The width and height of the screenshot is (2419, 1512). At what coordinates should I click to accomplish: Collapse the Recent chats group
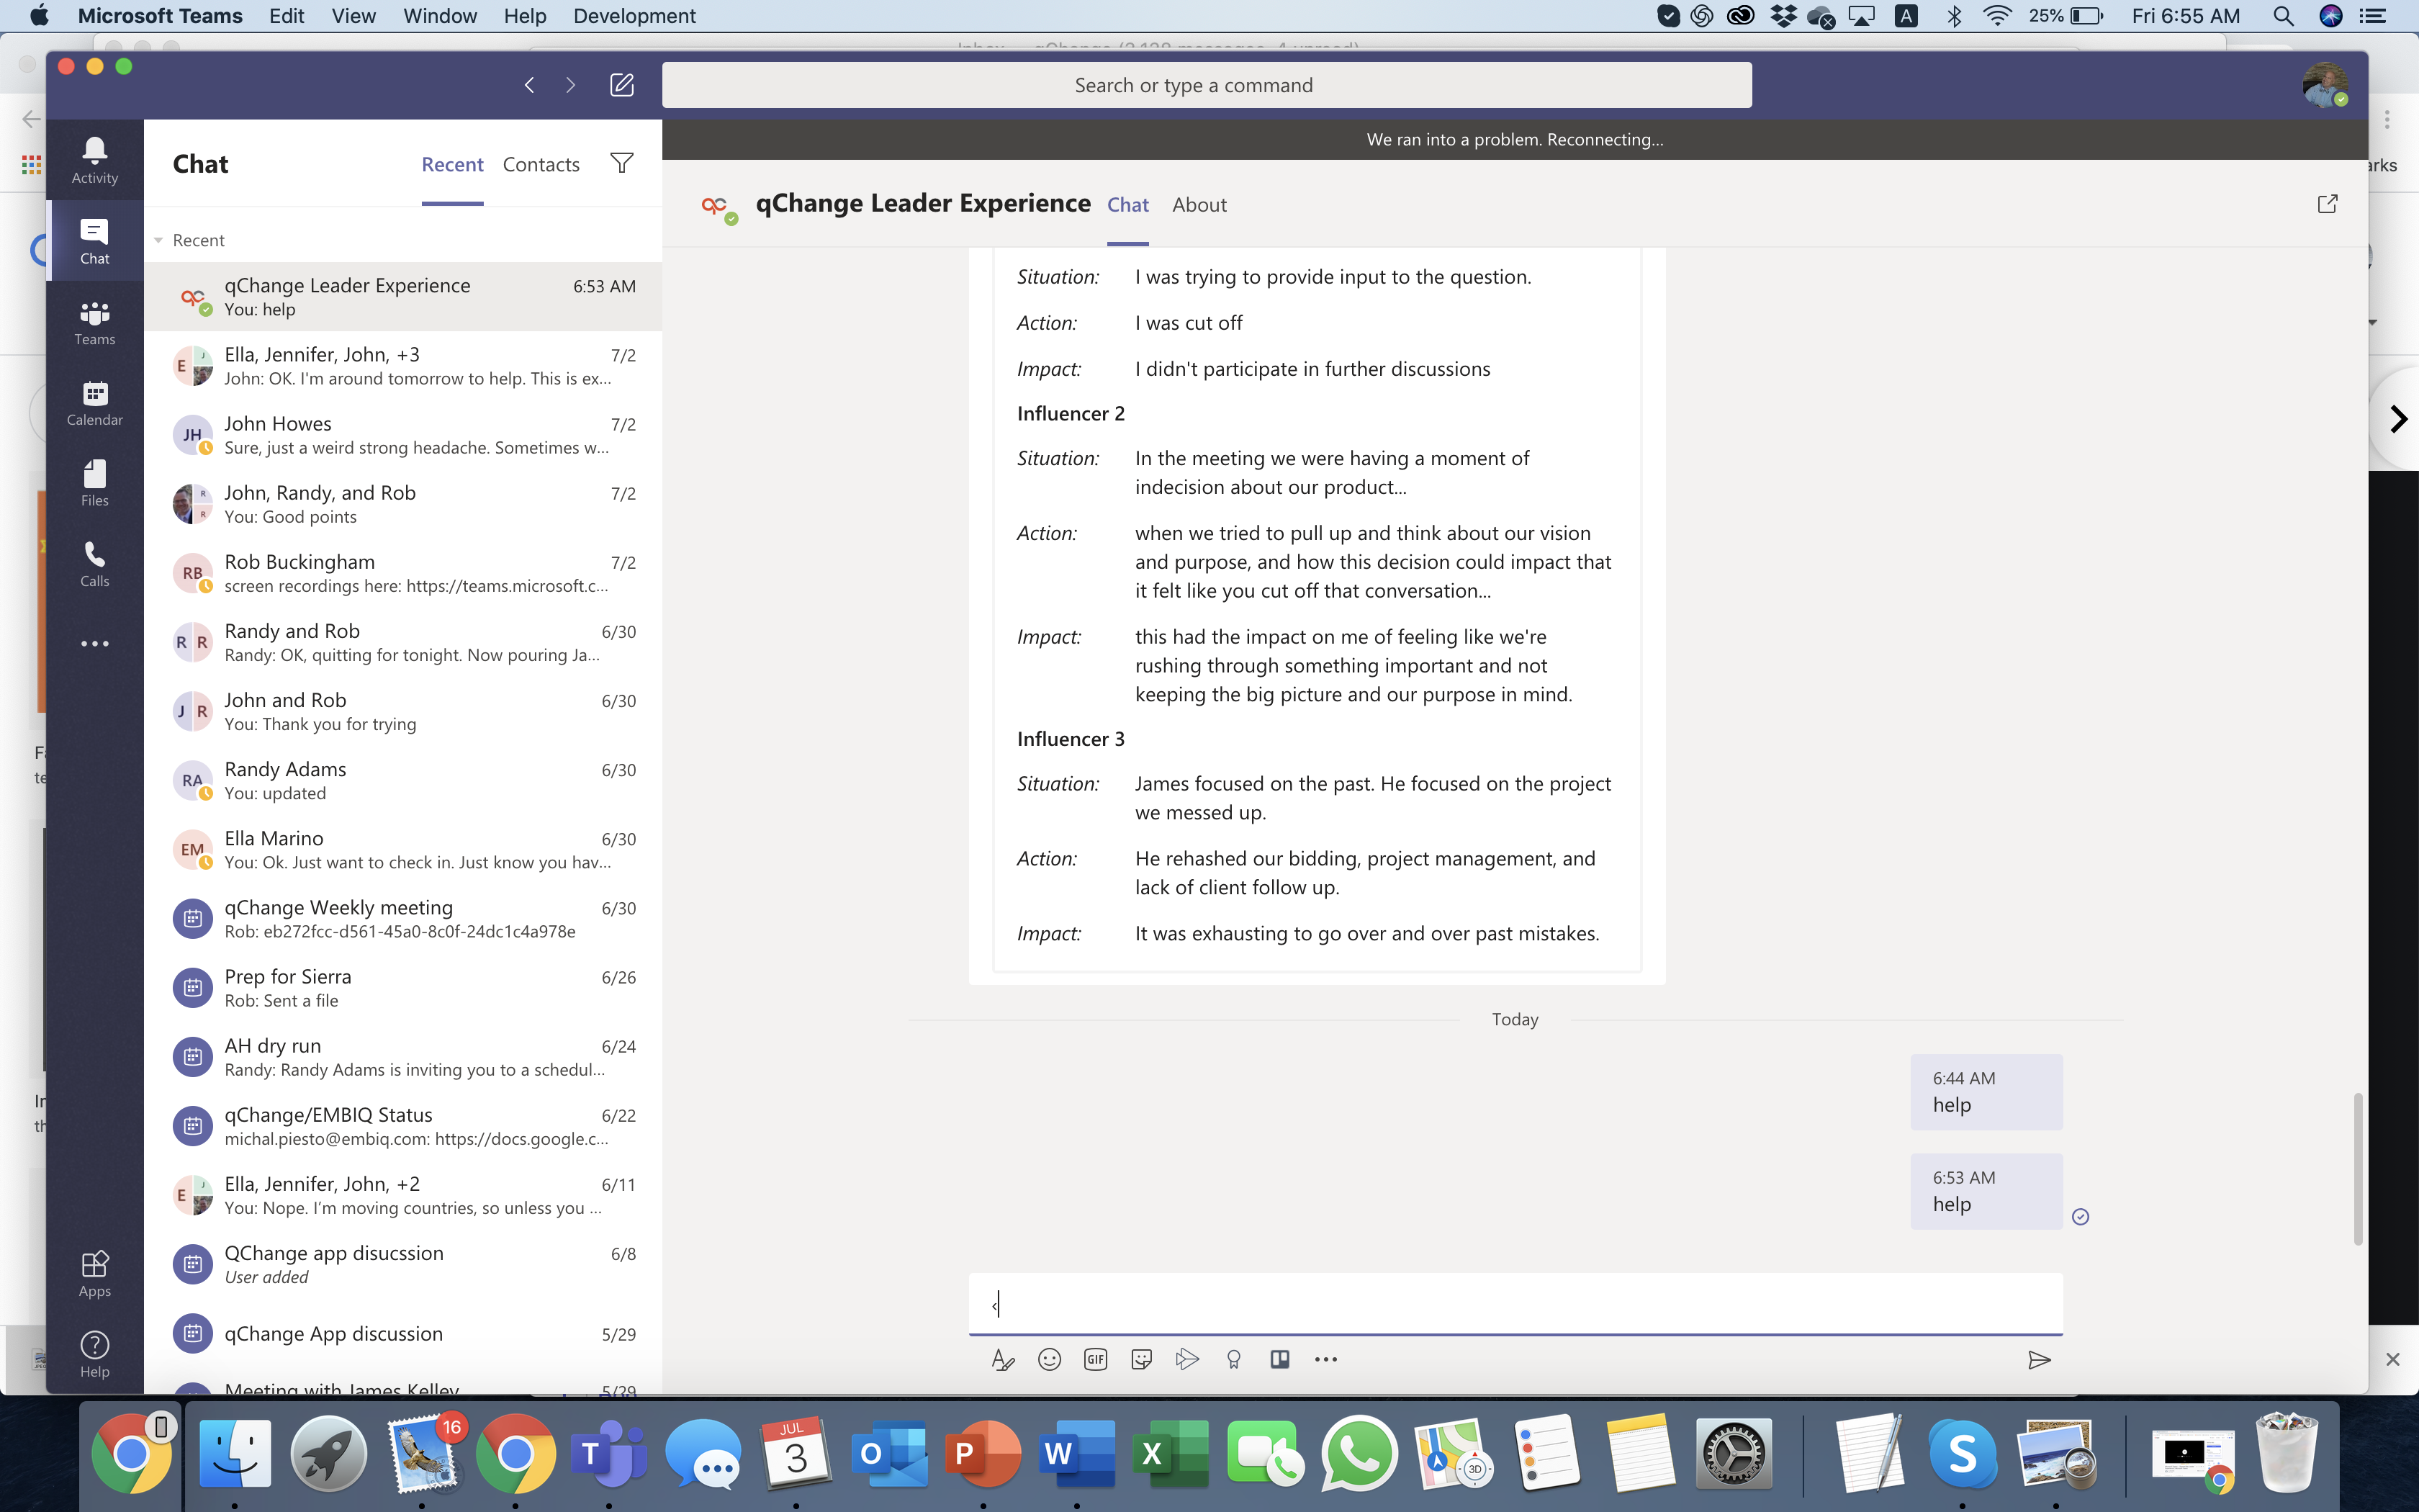click(159, 240)
